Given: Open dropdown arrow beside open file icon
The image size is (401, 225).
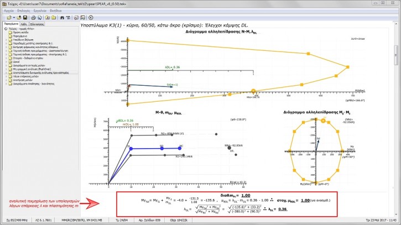Looking at the screenshot, I should coord(14,18).
